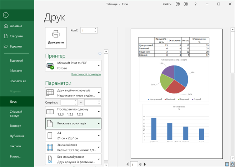Go to next preview page
Viewport: 235px width, 167px height.
[145, 164]
